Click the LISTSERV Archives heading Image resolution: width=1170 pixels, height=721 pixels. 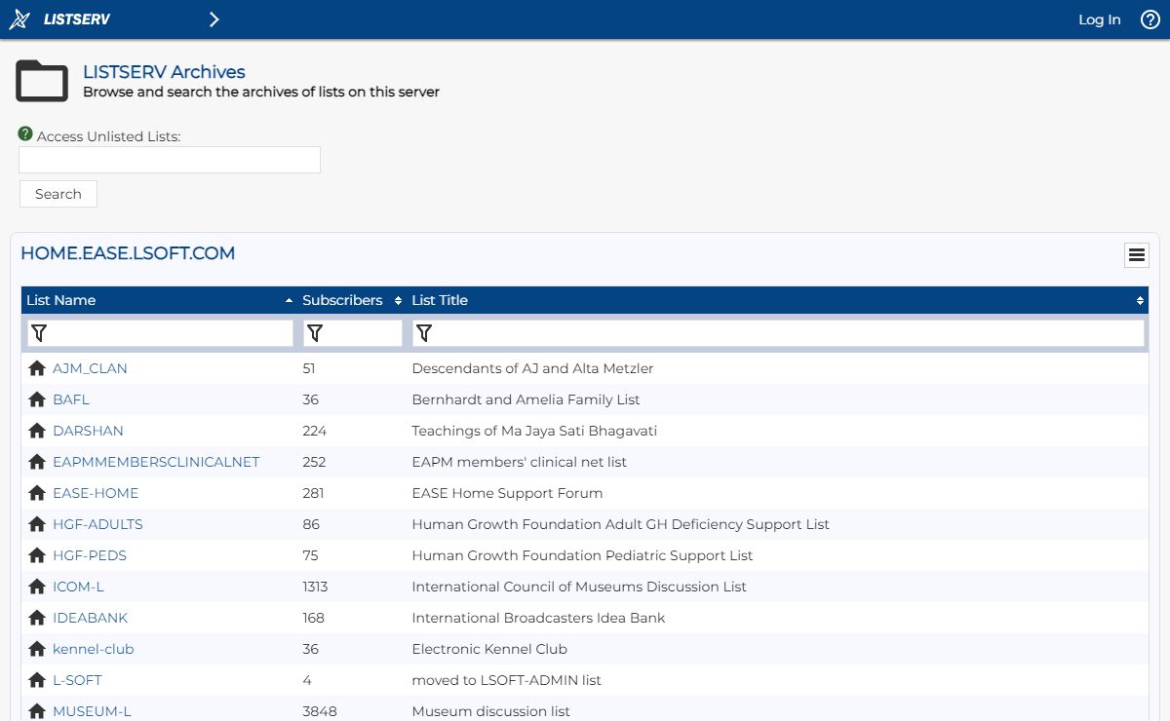point(164,72)
